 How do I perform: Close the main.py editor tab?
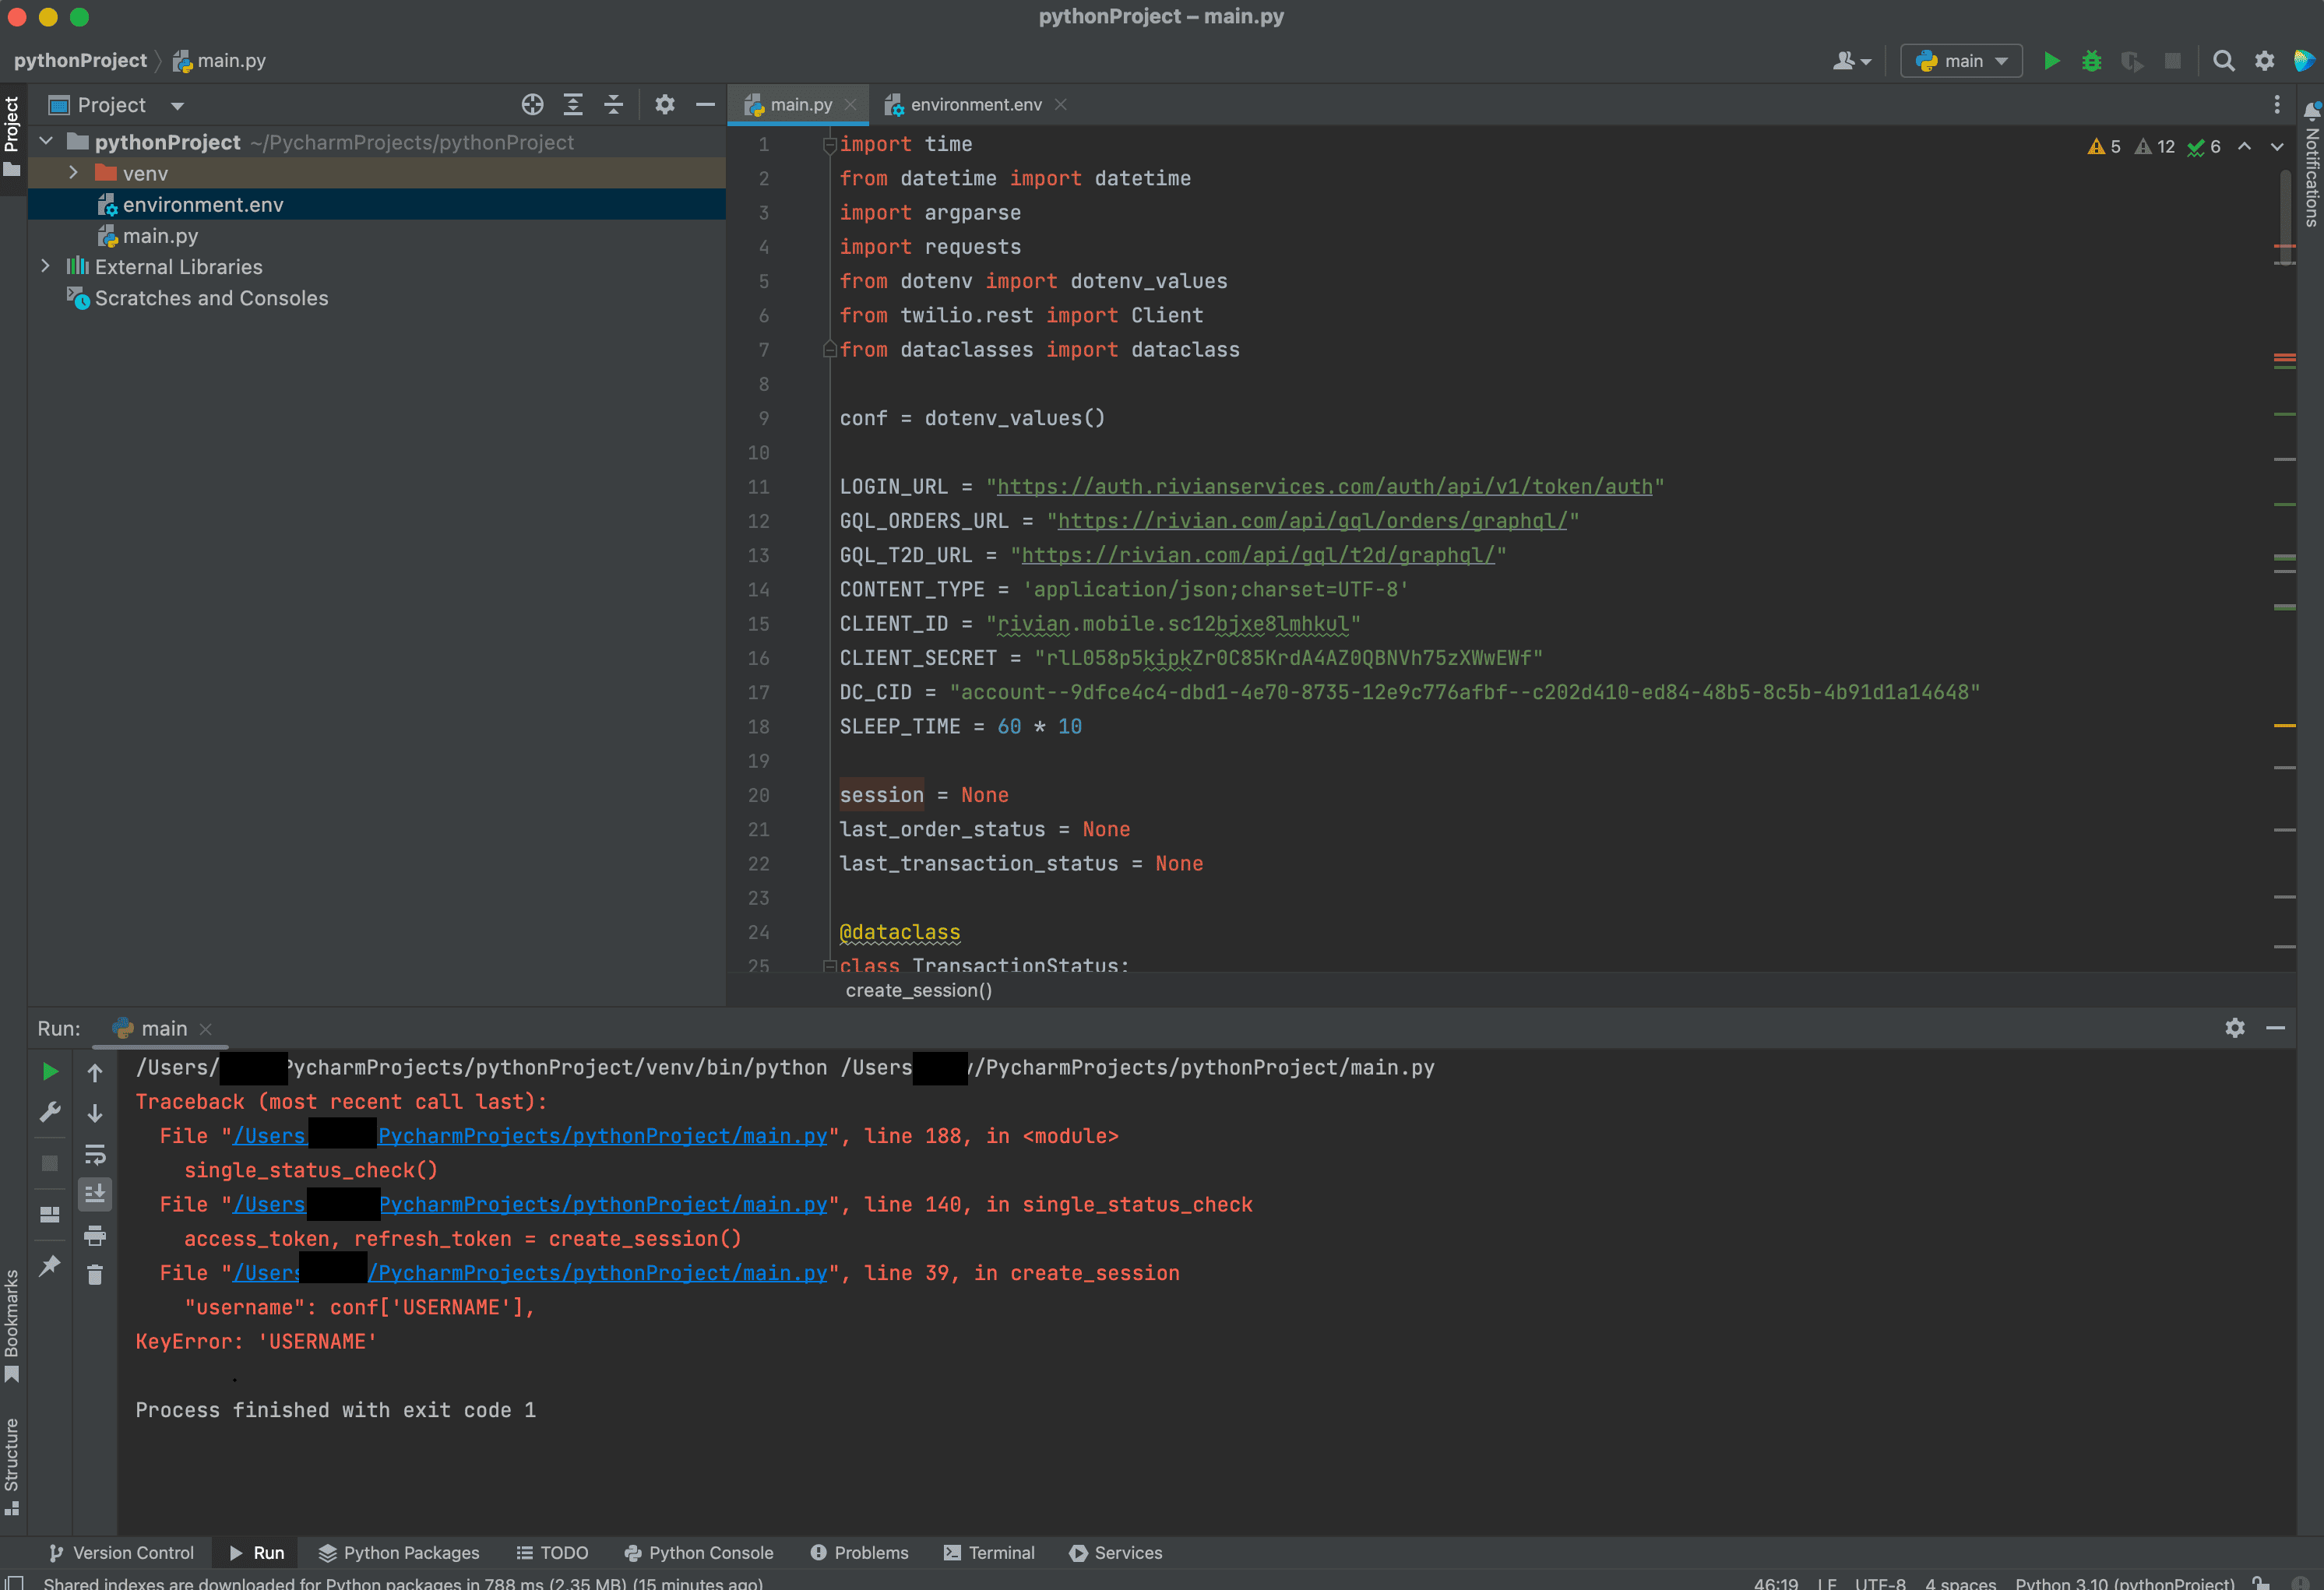[850, 105]
